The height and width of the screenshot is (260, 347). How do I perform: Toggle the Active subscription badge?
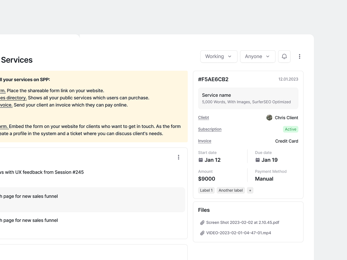[290, 129]
